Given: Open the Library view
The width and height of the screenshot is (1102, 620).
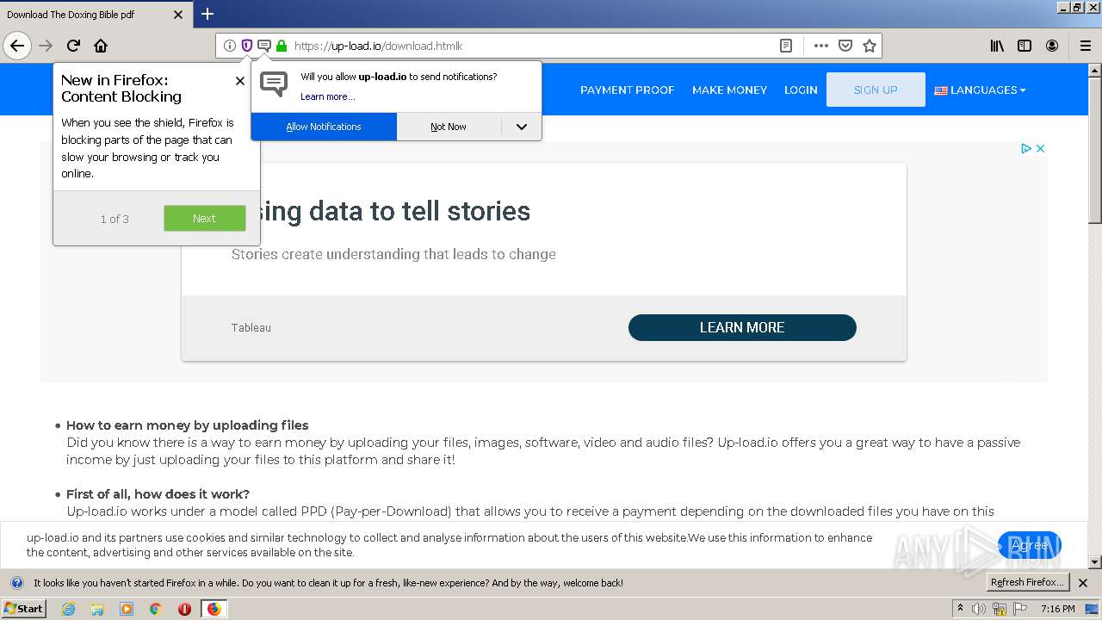Looking at the screenshot, I should coord(997,46).
